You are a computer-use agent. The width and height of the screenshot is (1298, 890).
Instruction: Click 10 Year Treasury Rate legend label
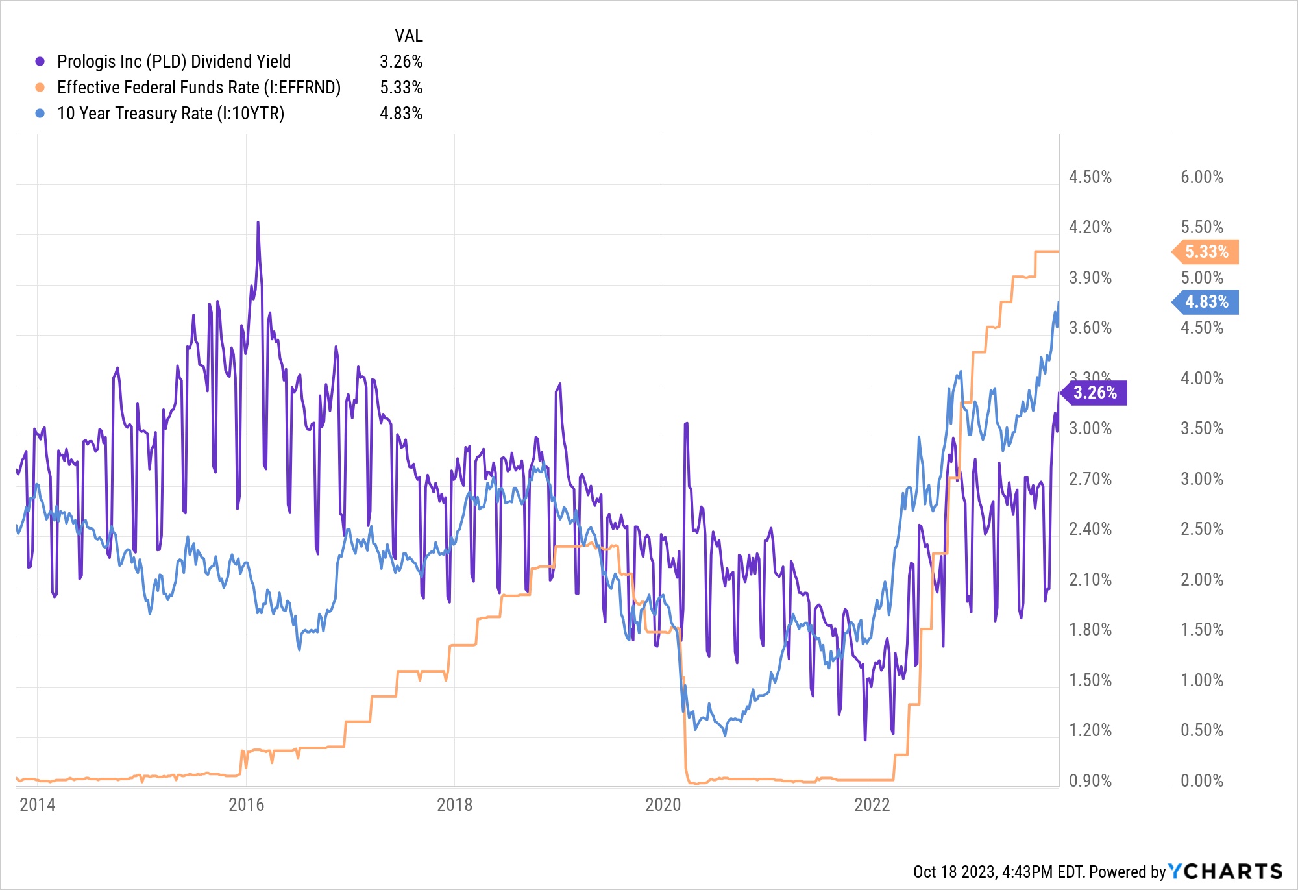point(171,114)
